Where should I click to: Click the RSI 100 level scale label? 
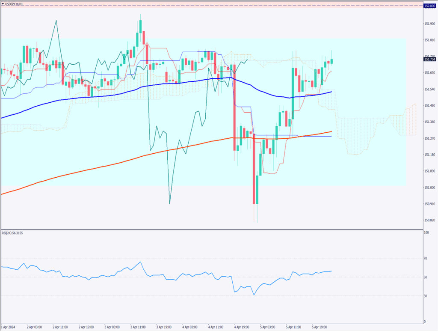(x=426, y=233)
